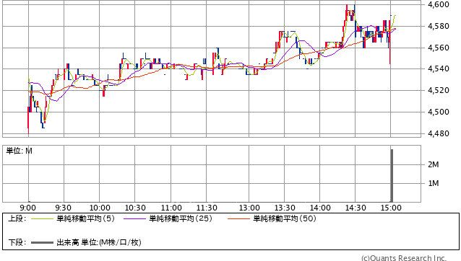Click the 4,480 price axis label
461x261 pixels.
(x=439, y=133)
